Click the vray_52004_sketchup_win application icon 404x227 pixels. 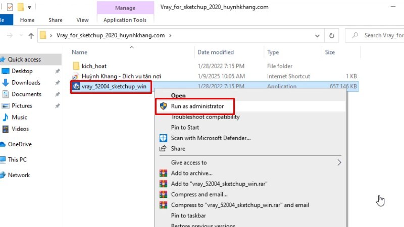pos(76,86)
